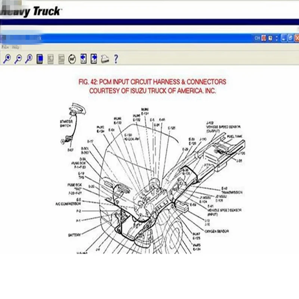Rotate the diagram with the 90° icon
The width and height of the screenshot is (299, 299).
(72, 59)
